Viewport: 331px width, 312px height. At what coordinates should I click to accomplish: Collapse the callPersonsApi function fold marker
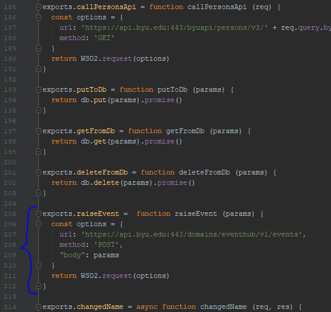point(38,7)
